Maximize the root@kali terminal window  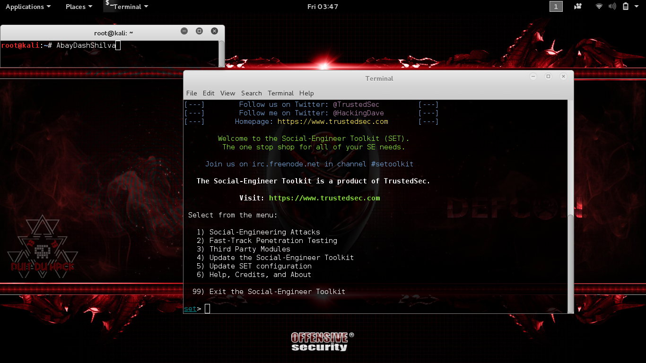199,31
